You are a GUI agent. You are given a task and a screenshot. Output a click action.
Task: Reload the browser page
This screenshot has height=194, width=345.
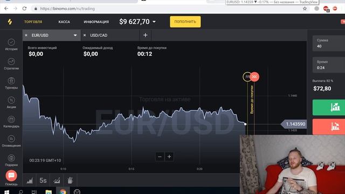(x=24, y=9)
